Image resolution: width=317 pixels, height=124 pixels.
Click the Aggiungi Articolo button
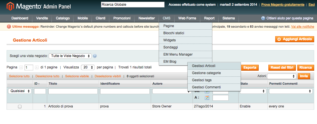[x=295, y=39]
